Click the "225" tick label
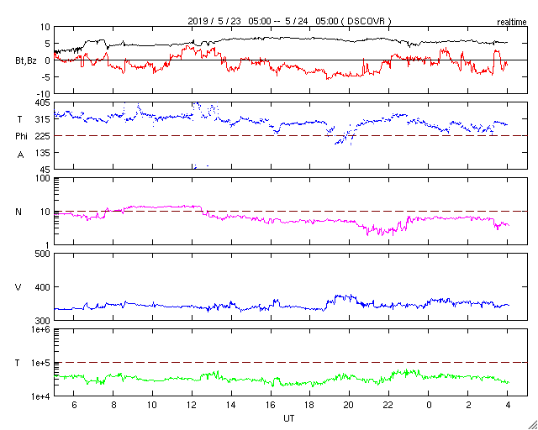538x430 pixels. tap(43, 136)
